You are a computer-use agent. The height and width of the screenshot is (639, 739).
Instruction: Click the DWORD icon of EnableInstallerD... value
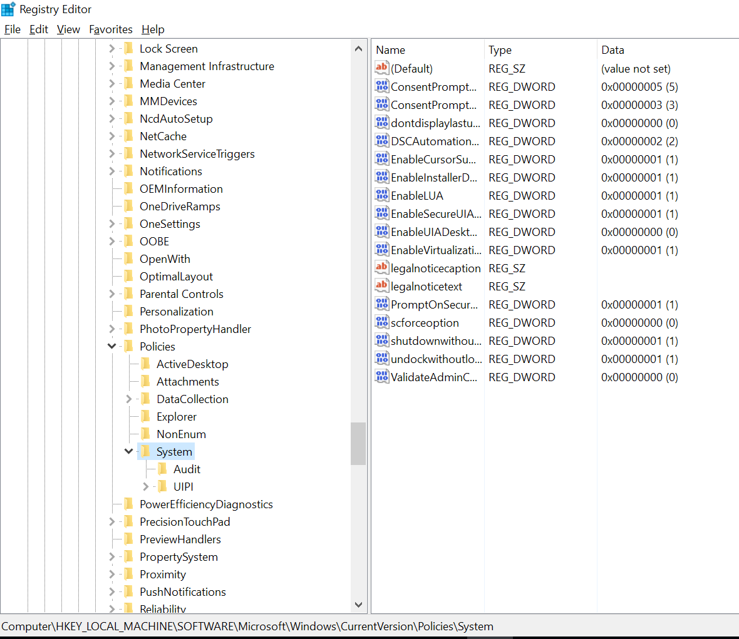[382, 176]
